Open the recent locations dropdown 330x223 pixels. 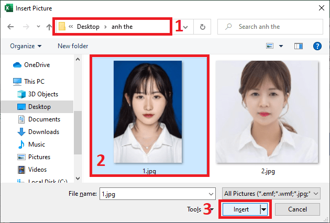coord(38,27)
